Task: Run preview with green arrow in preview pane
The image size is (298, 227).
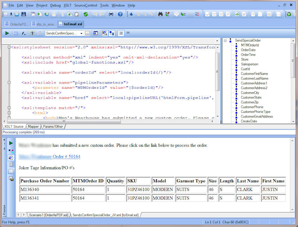Action: [x=11, y=143]
